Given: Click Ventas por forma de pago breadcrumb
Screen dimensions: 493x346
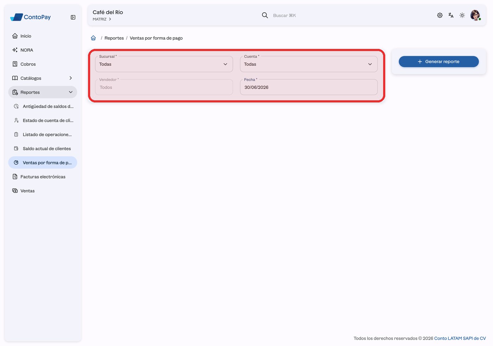Looking at the screenshot, I should point(156,38).
